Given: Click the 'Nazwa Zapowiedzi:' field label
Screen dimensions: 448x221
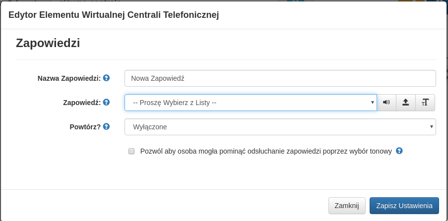Looking at the screenshot, I should point(69,78).
